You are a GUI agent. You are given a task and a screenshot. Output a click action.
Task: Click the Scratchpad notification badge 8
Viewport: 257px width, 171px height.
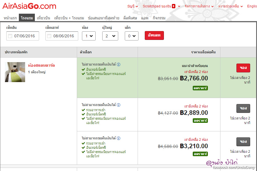[173, 6]
